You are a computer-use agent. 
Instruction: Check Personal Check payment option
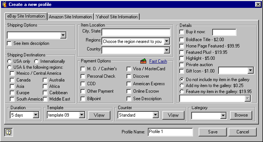[x=83, y=77]
